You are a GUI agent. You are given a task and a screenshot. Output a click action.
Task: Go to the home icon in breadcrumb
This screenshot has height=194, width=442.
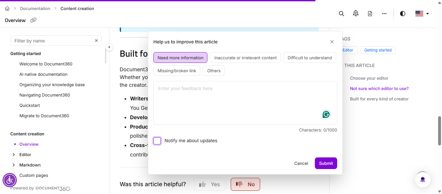(7, 8)
